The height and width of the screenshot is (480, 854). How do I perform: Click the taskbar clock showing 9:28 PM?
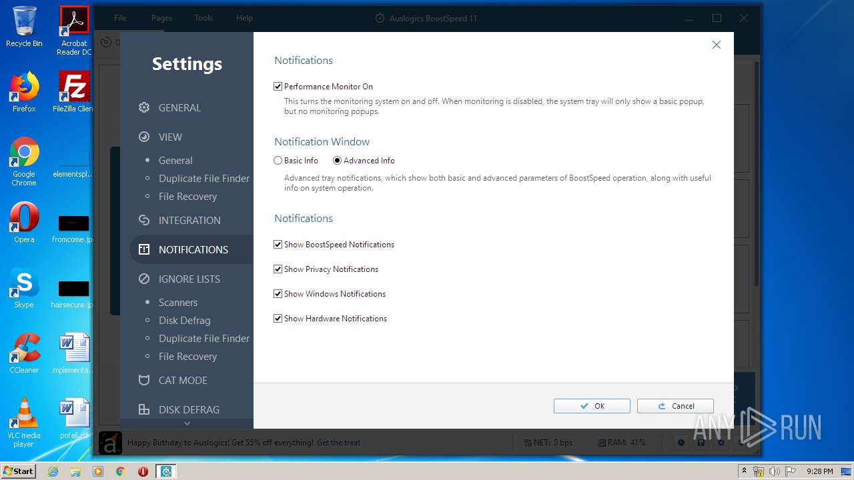click(x=819, y=471)
